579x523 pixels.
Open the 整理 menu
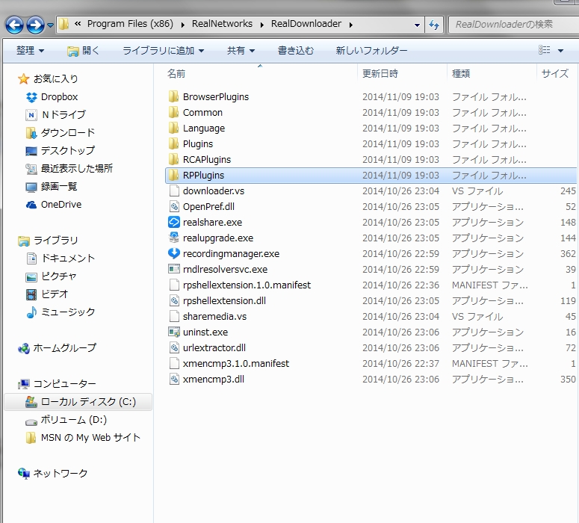[31, 50]
